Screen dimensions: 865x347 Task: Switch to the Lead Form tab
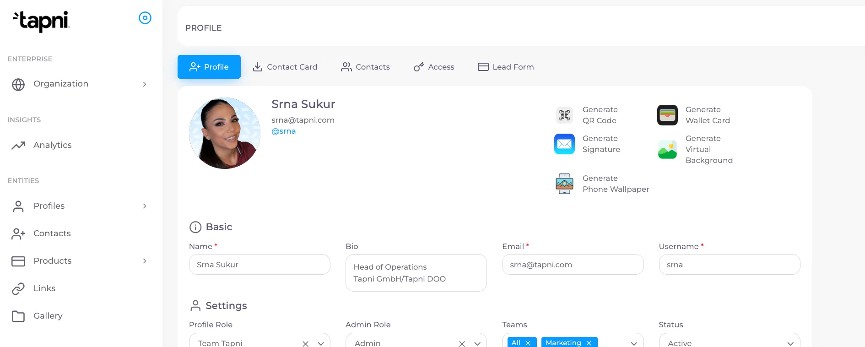point(506,67)
